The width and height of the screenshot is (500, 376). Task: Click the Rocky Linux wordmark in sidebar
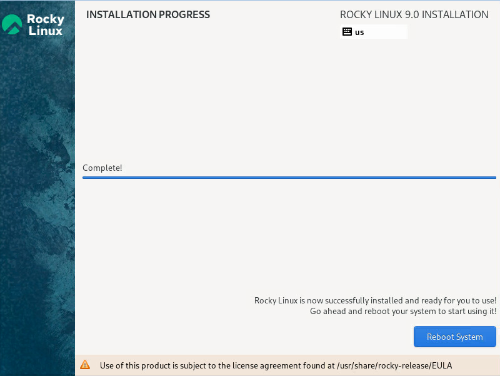pyautogui.click(x=46, y=24)
